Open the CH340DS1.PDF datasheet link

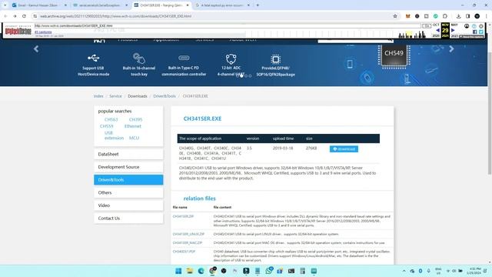[x=184, y=252]
